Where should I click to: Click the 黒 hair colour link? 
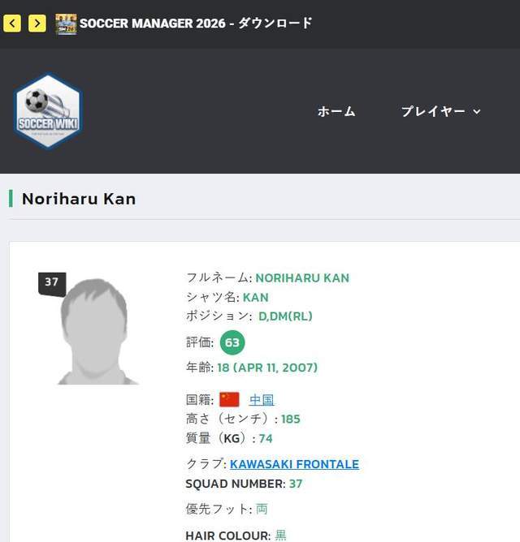pos(280,536)
